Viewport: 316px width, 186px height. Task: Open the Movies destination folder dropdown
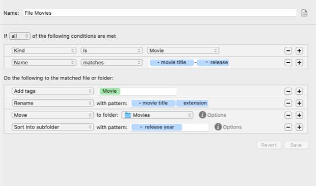[x=157, y=115]
